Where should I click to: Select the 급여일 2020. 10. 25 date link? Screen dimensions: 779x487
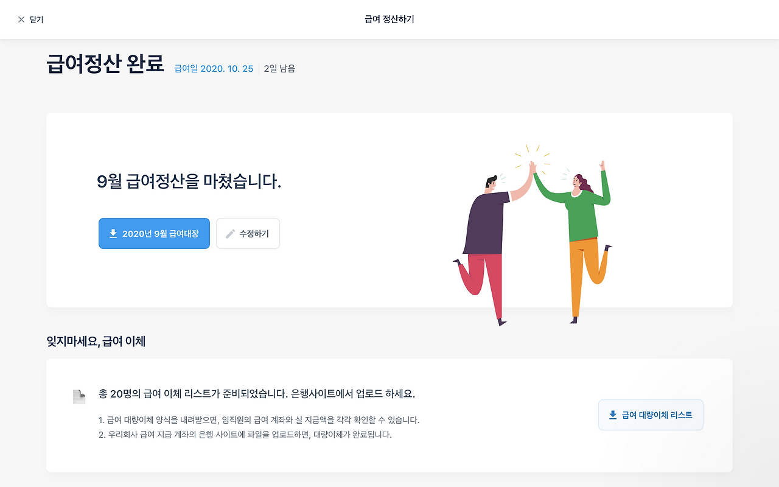click(214, 69)
